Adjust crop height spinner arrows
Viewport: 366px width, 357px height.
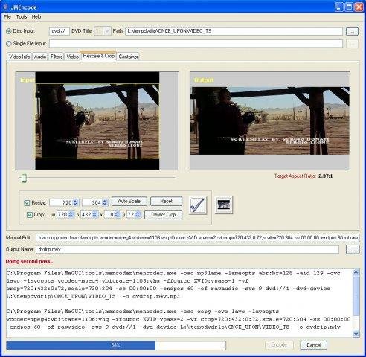94,215
